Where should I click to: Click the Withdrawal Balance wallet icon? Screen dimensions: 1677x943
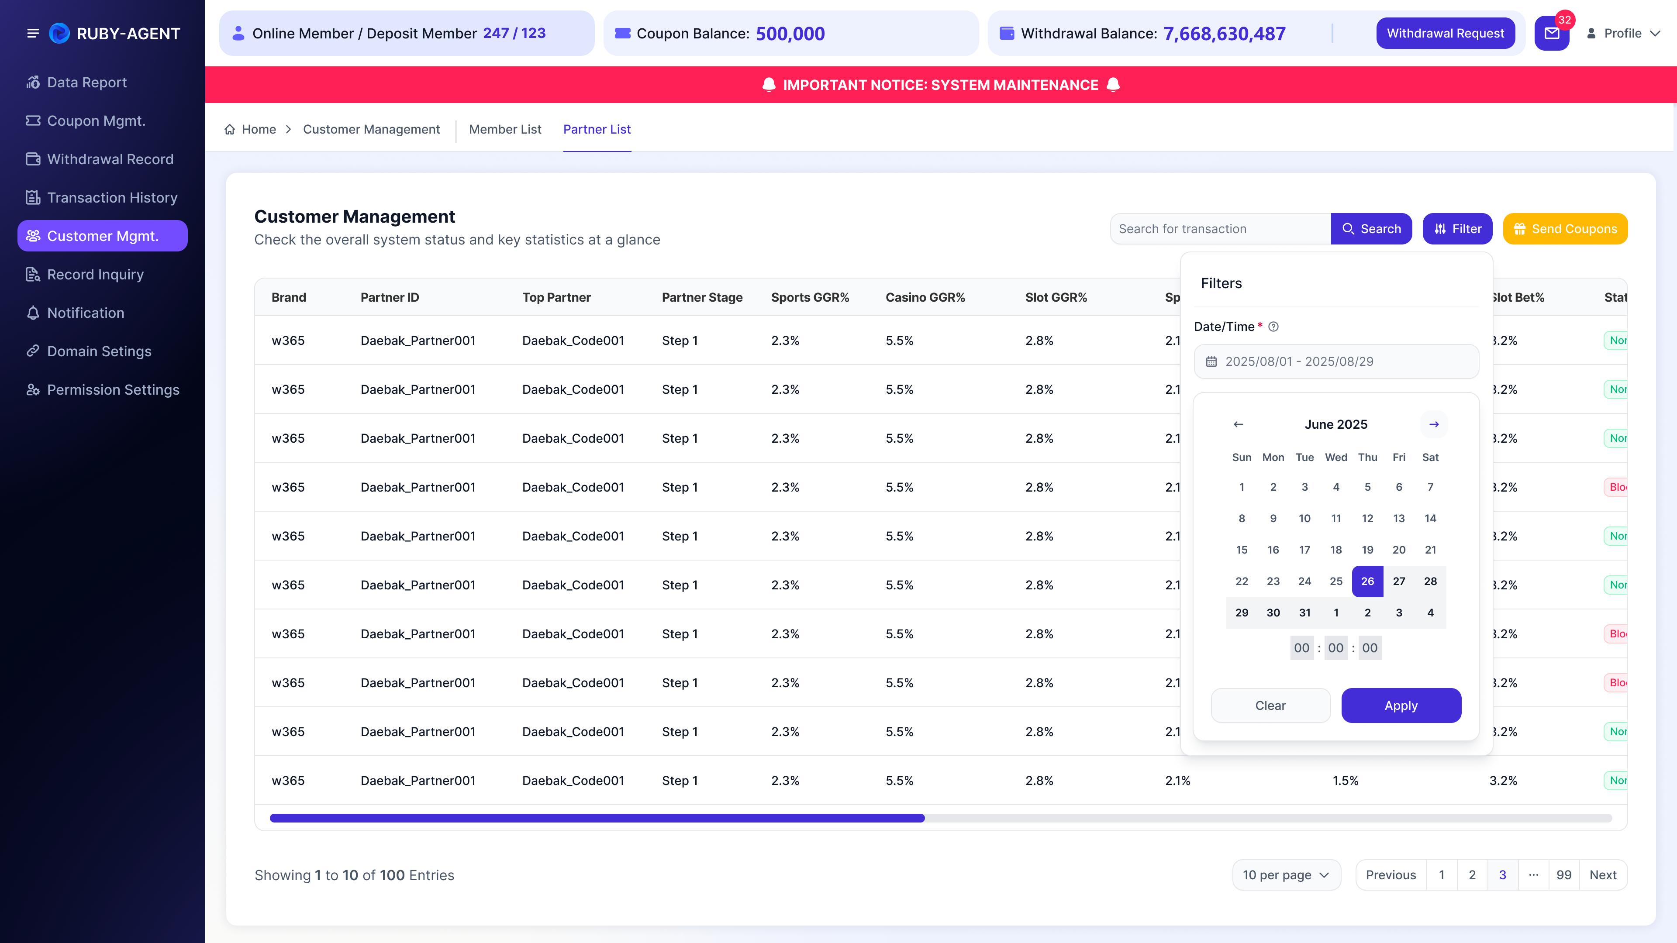[1007, 33]
